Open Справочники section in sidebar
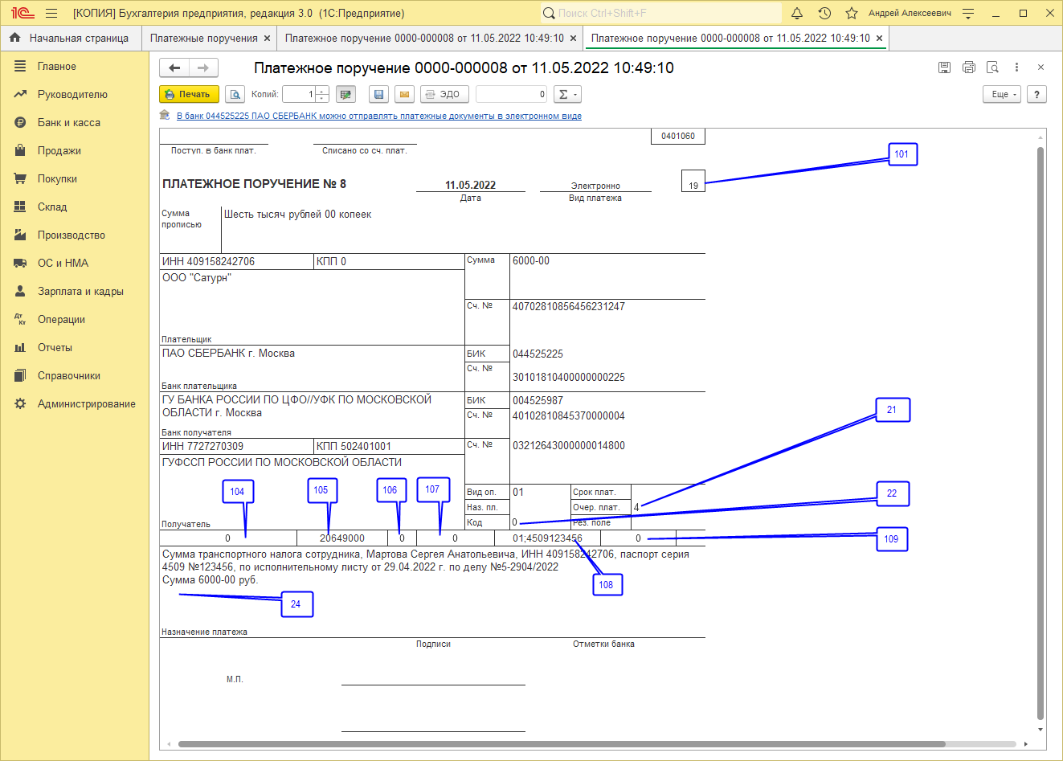Screen dimensions: 1063x761 point(75,375)
